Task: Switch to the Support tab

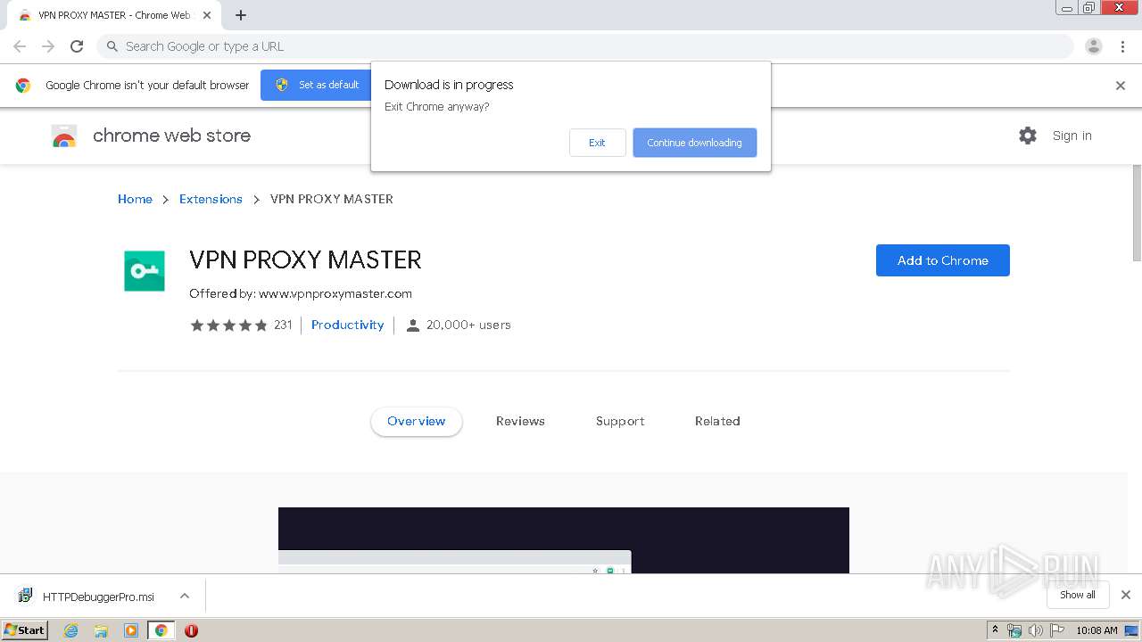Action: click(620, 421)
